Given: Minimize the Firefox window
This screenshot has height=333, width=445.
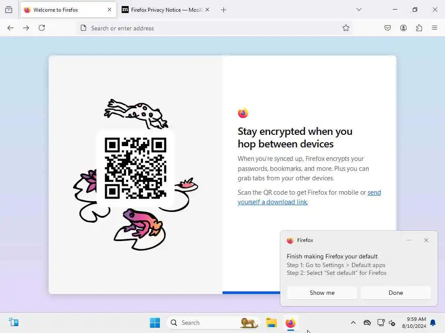Looking at the screenshot, I should pyautogui.click(x=395, y=10).
